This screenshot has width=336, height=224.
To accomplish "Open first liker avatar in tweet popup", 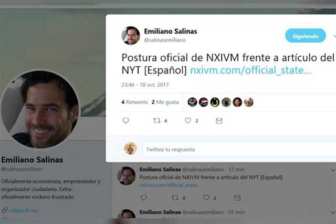I will pyautogui.click(x=193, y=102).
